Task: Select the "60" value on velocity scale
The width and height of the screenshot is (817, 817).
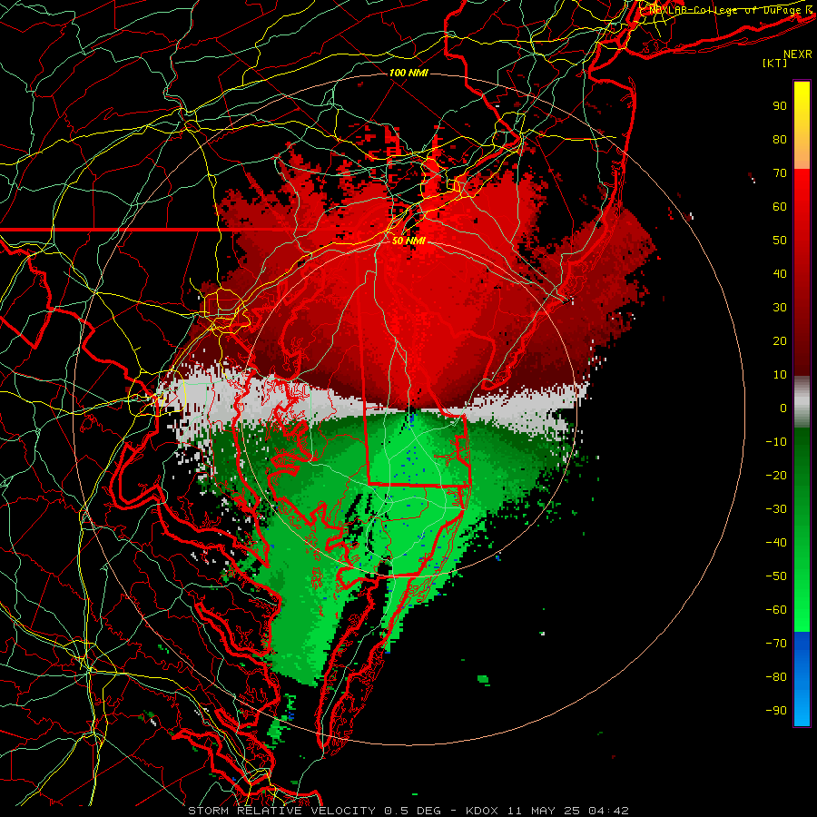Action: click(780, 207)
